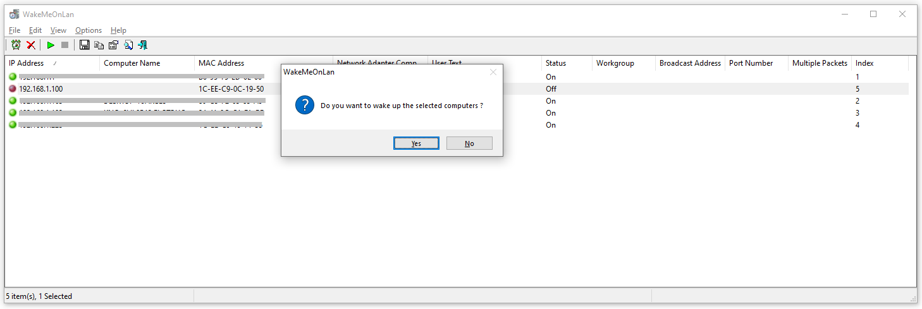Click the floppy disk save icon

pyautogui.click(x=85, y=45)
